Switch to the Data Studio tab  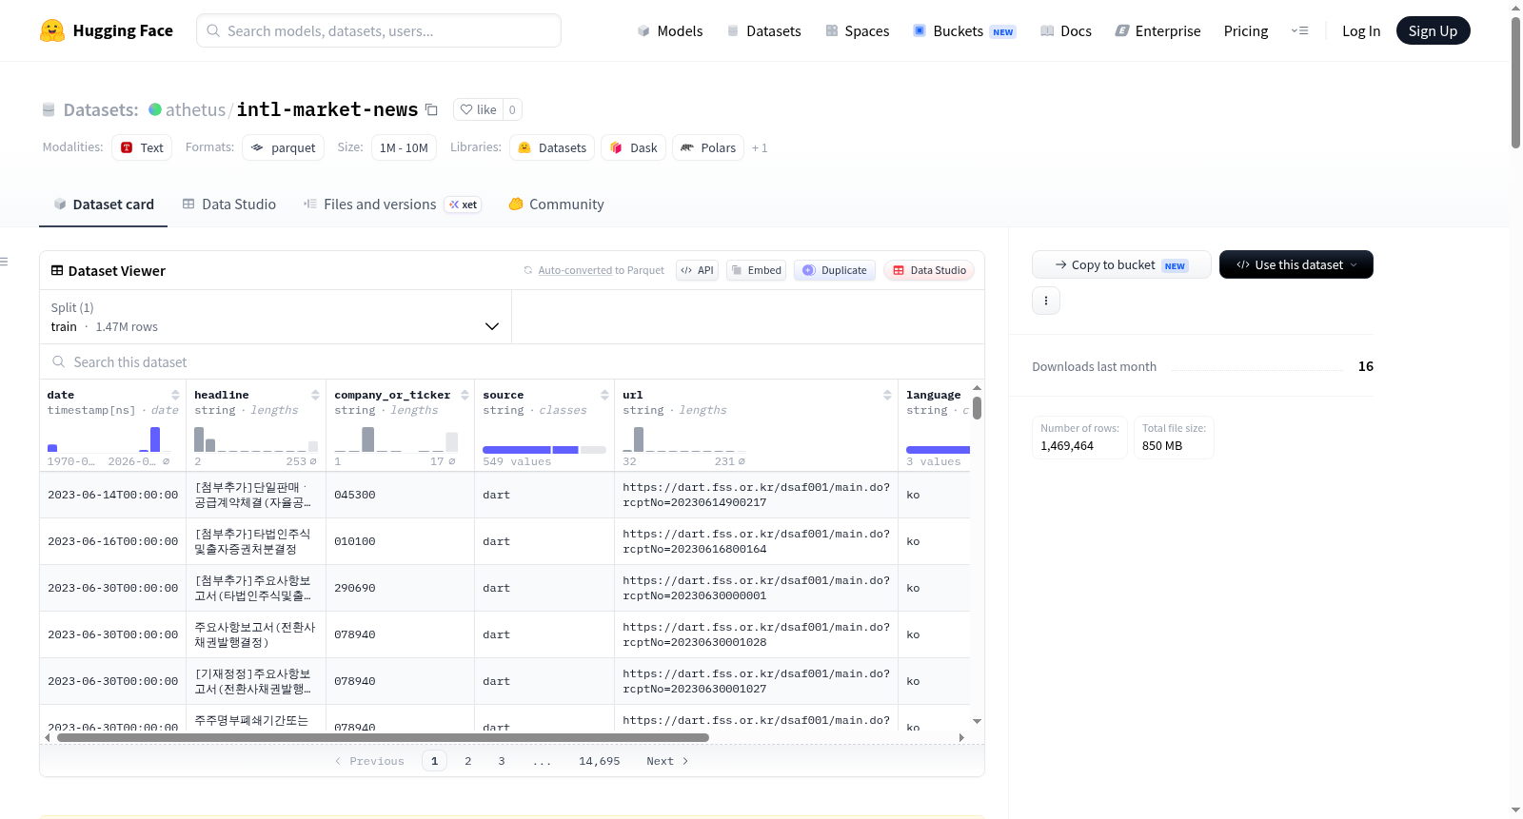[x=229, y=204]
